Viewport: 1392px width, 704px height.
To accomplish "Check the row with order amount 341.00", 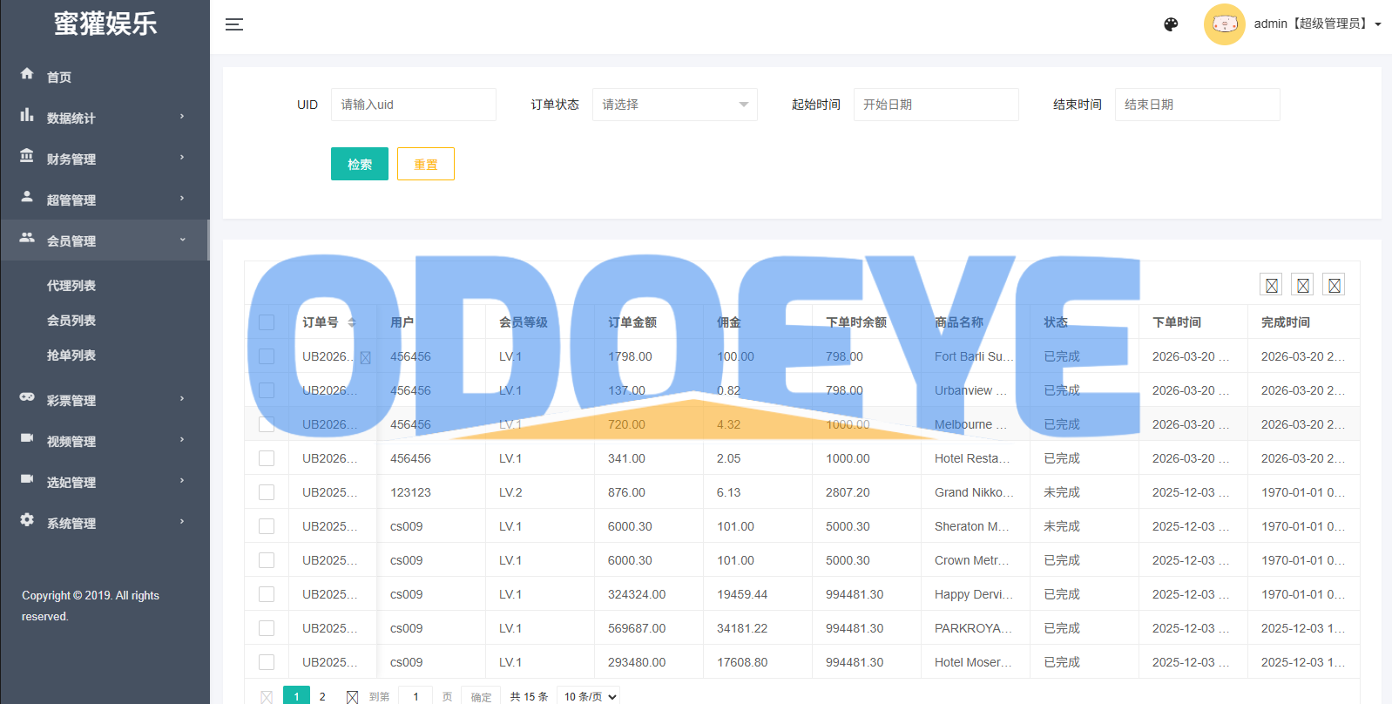I will (267, 458).
